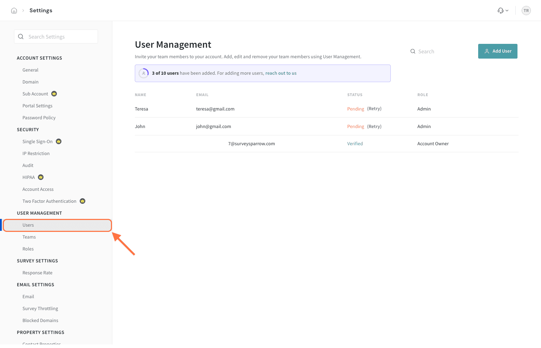Click the home icon in breadcrumb
Screen dimensions: 541x348
pos(14,11)
